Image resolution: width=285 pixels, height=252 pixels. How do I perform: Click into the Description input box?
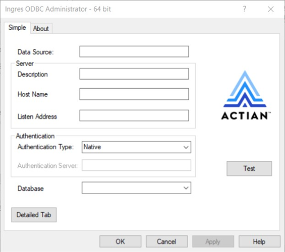pos(134,74)
